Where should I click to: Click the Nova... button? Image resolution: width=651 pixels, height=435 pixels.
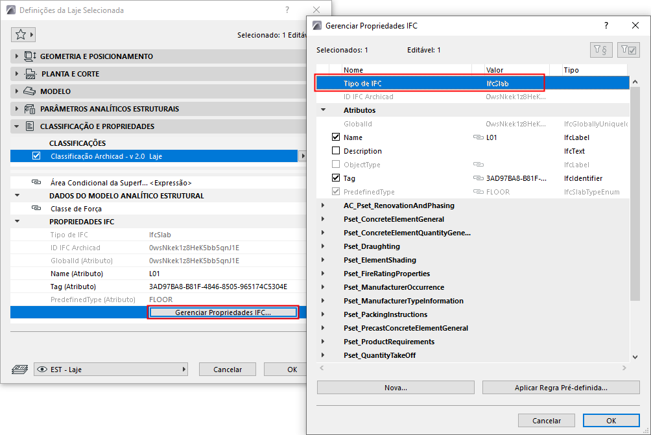[396, 388]
